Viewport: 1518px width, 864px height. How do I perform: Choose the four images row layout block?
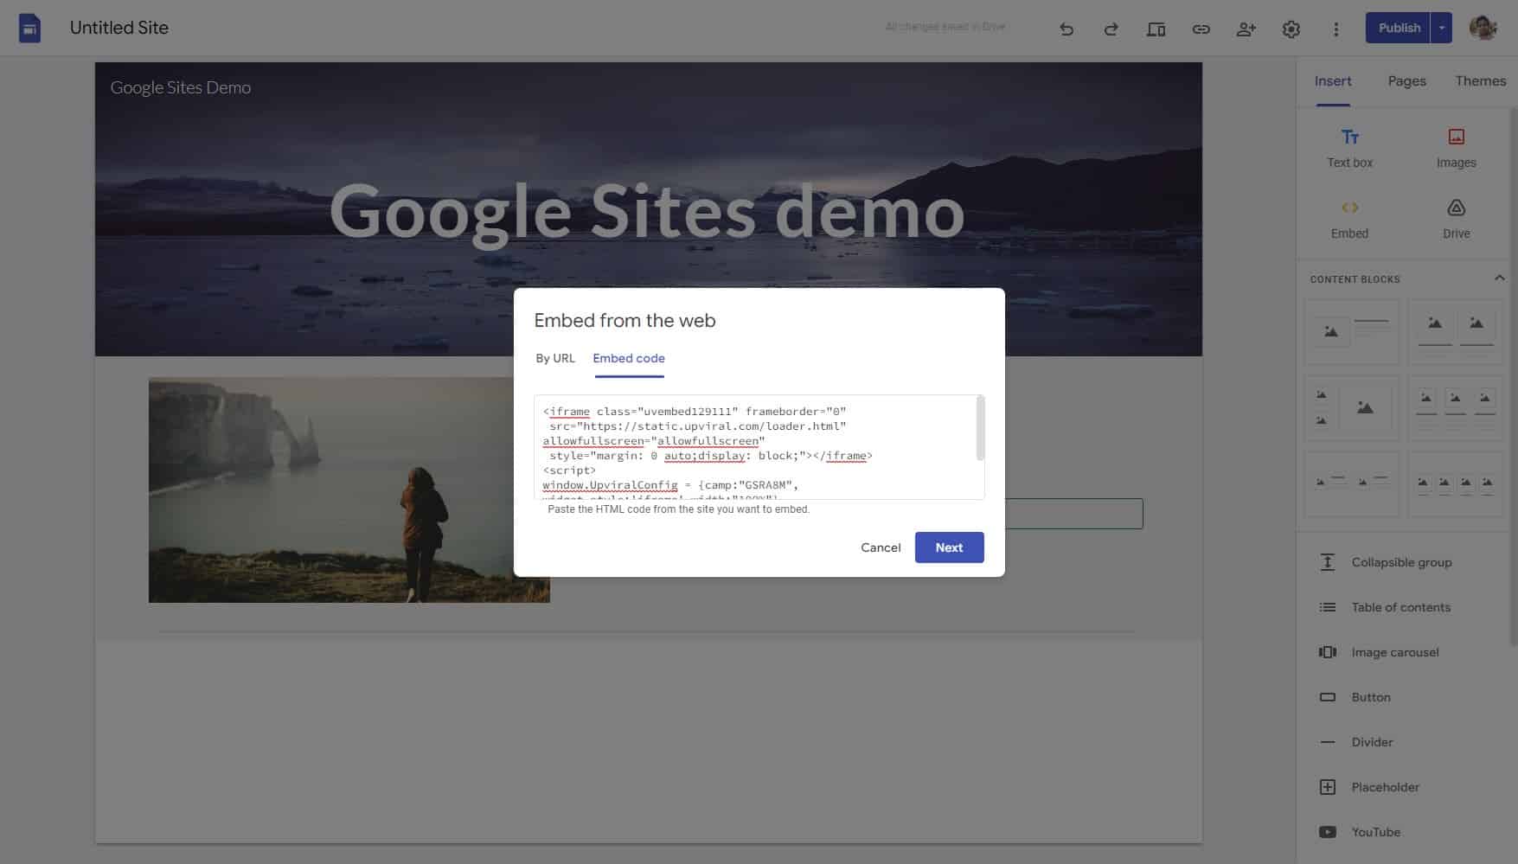[x=1455, y=484]
